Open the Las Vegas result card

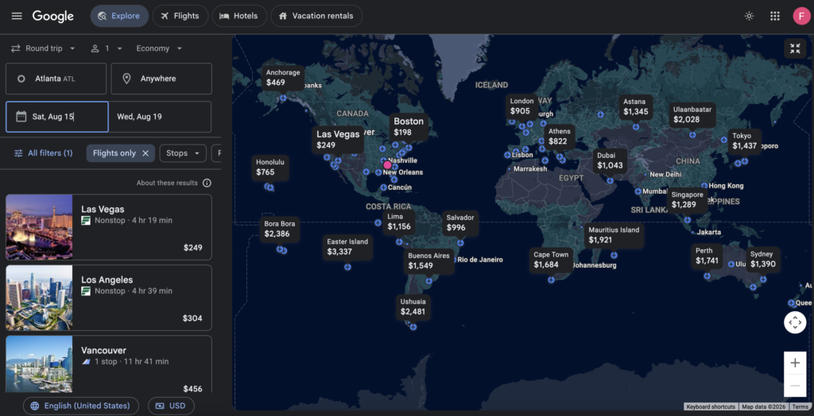pyautogui.click(x=108, y=227)
